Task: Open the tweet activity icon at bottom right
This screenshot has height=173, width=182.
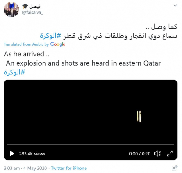Action: (175, 168)
